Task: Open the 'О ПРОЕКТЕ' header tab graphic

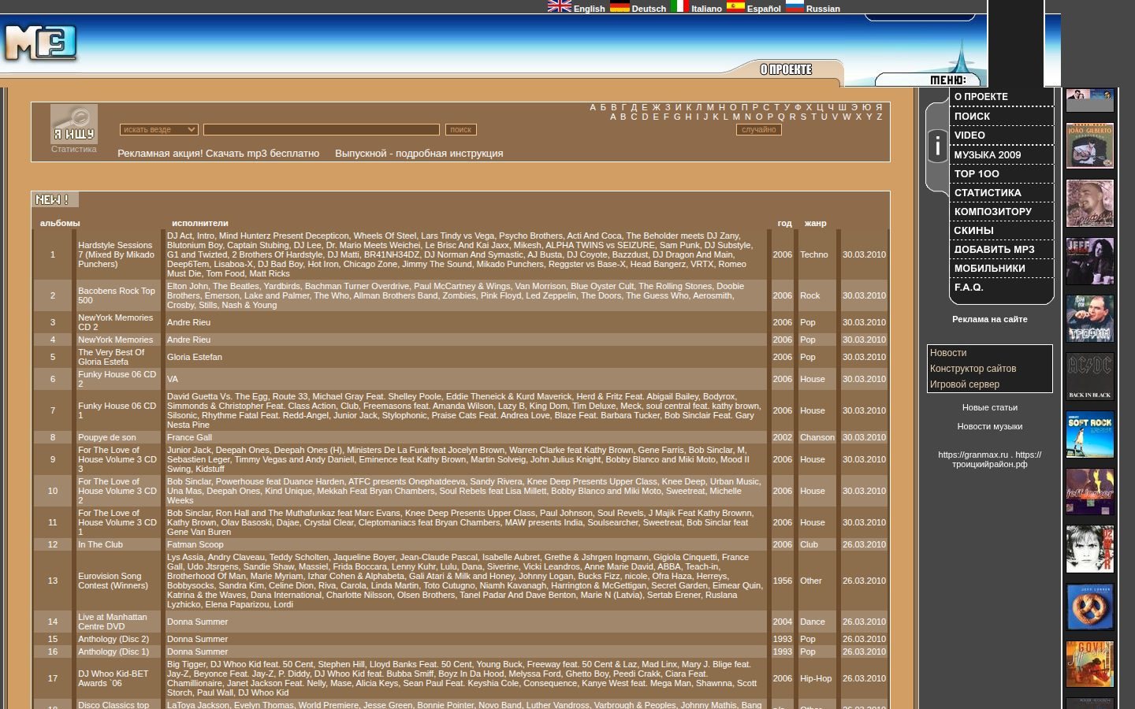Action: (x=786, y=69)
